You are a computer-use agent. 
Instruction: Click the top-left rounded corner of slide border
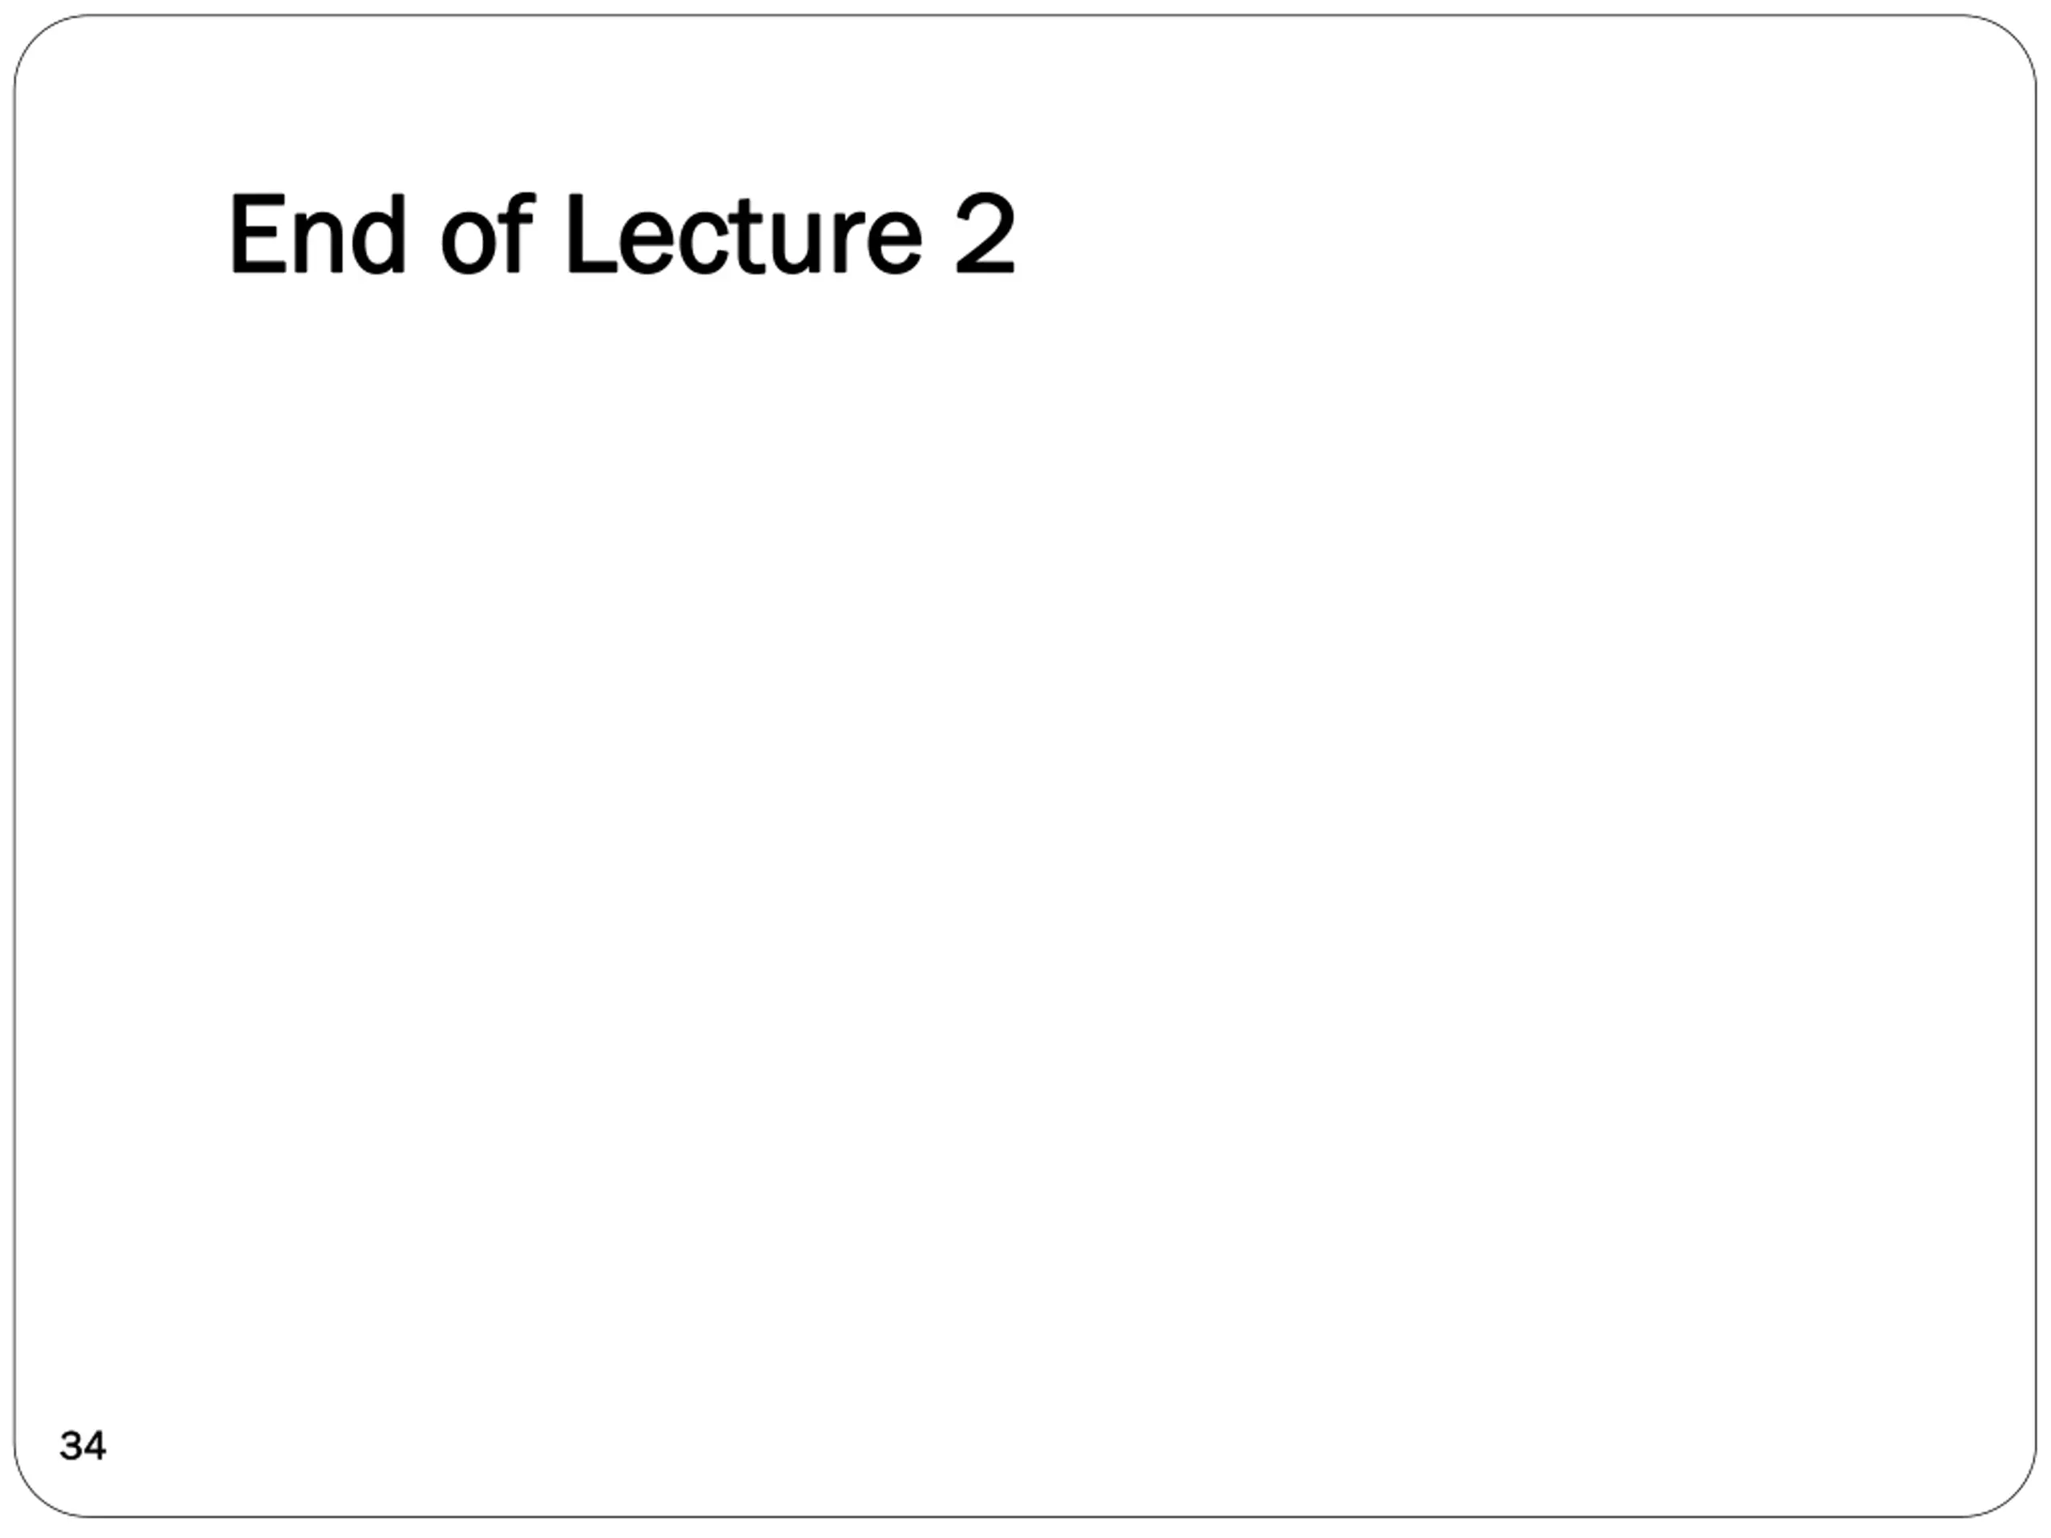click(37, 38)
